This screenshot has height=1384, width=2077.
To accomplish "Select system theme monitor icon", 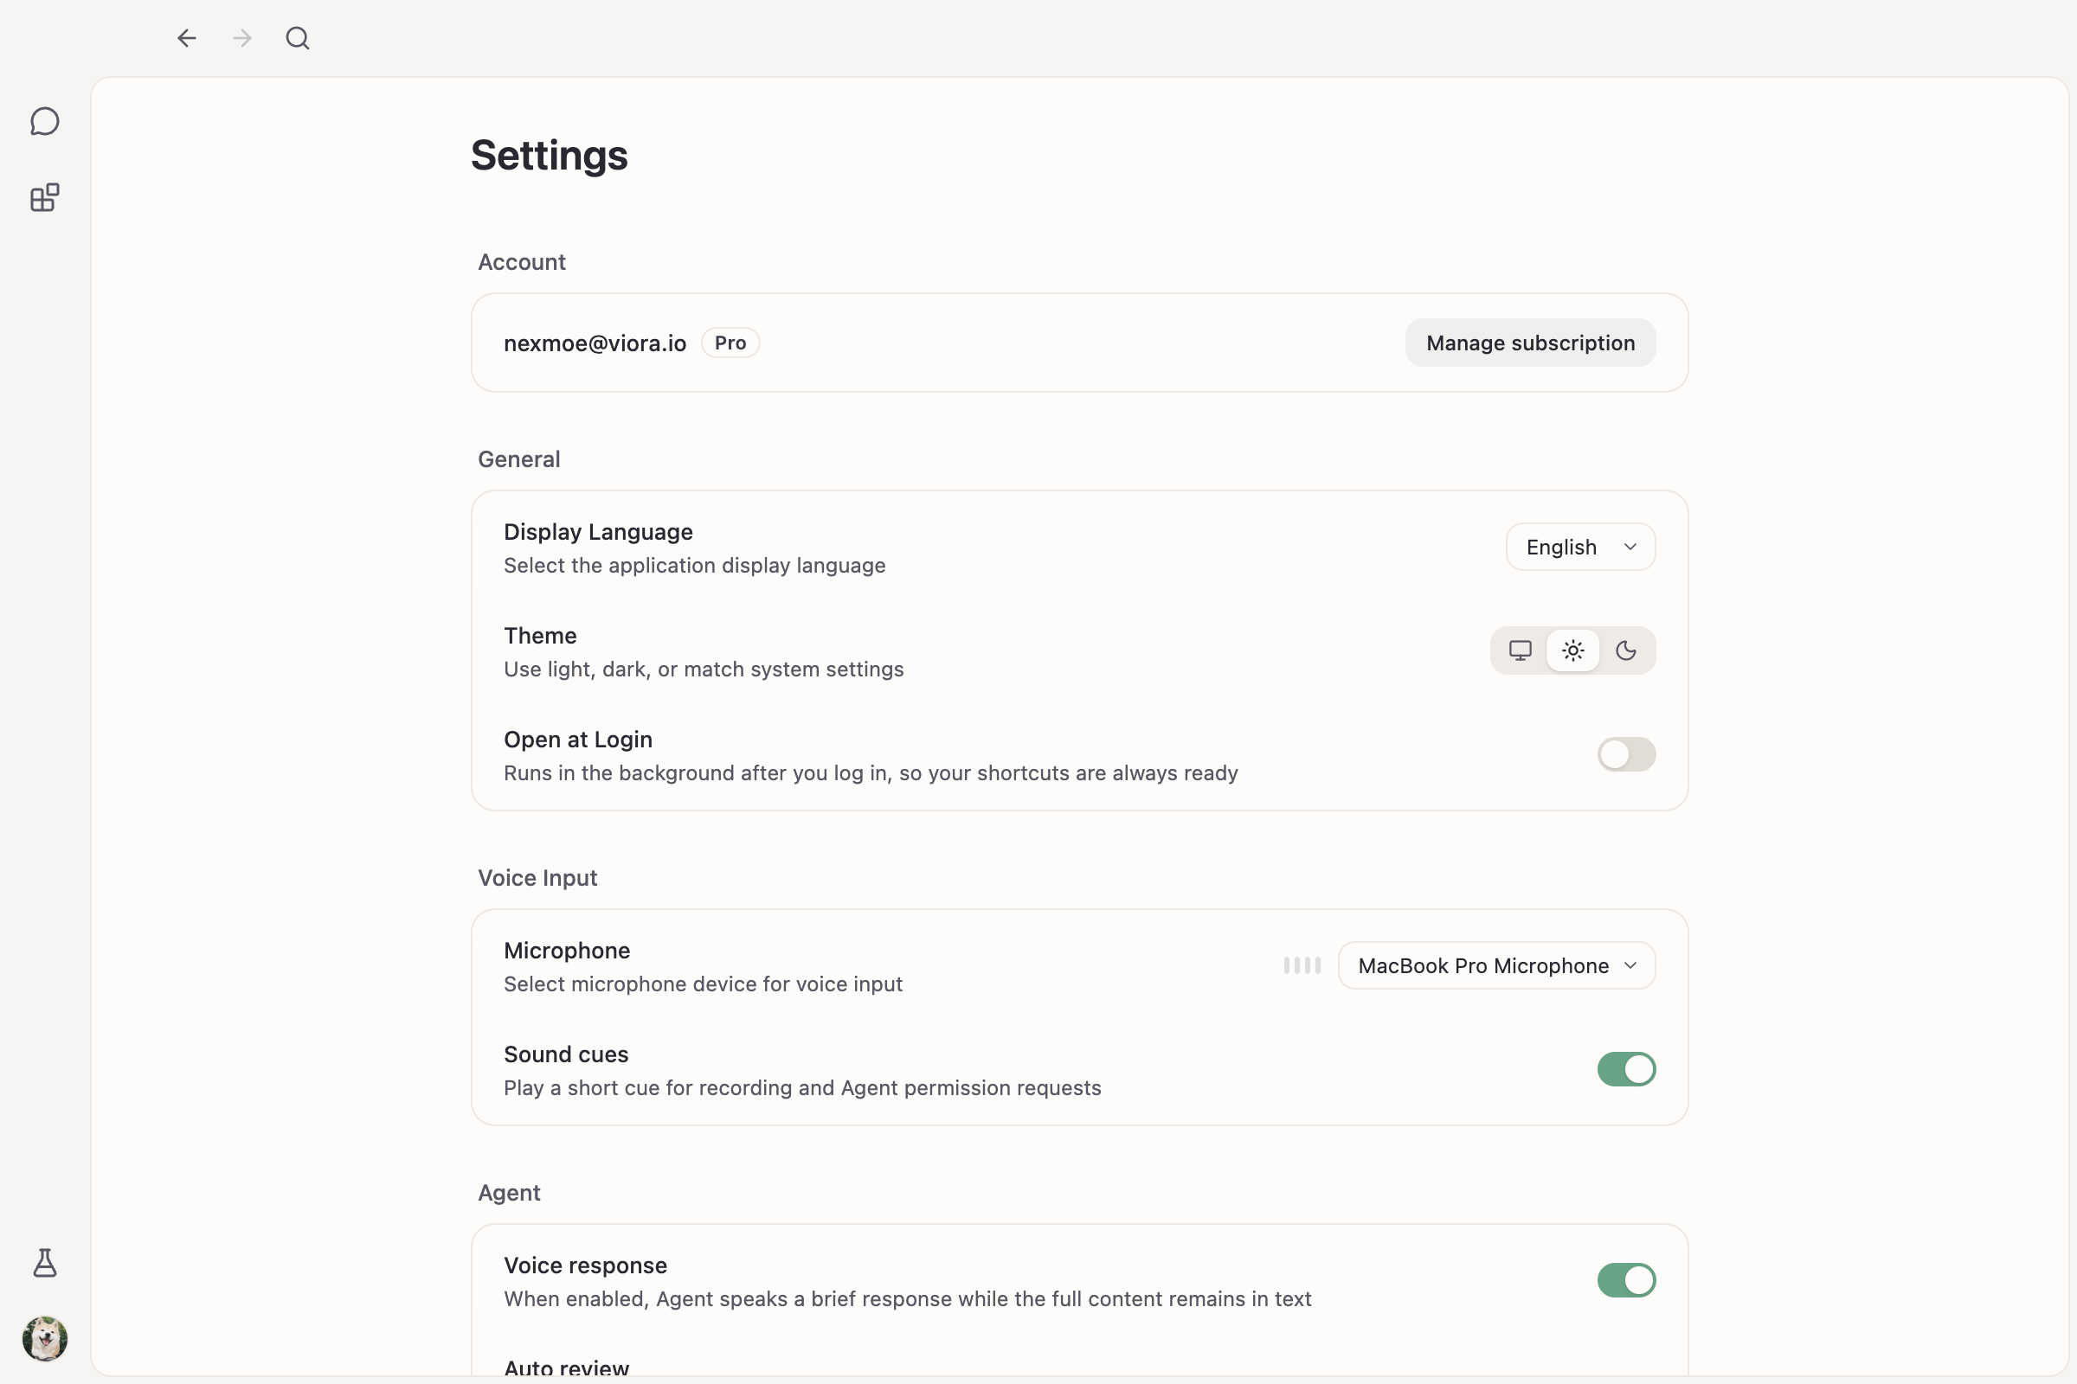I will click(x=1520, y=650).
